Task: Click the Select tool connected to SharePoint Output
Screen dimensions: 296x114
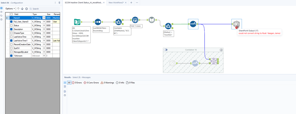Action: click(x=193, y=24)
